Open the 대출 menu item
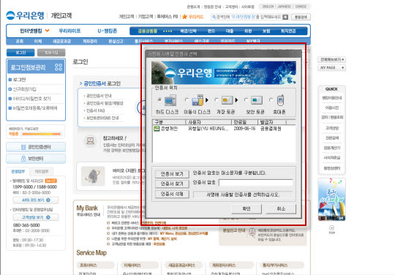 click(x=230, y=31)
